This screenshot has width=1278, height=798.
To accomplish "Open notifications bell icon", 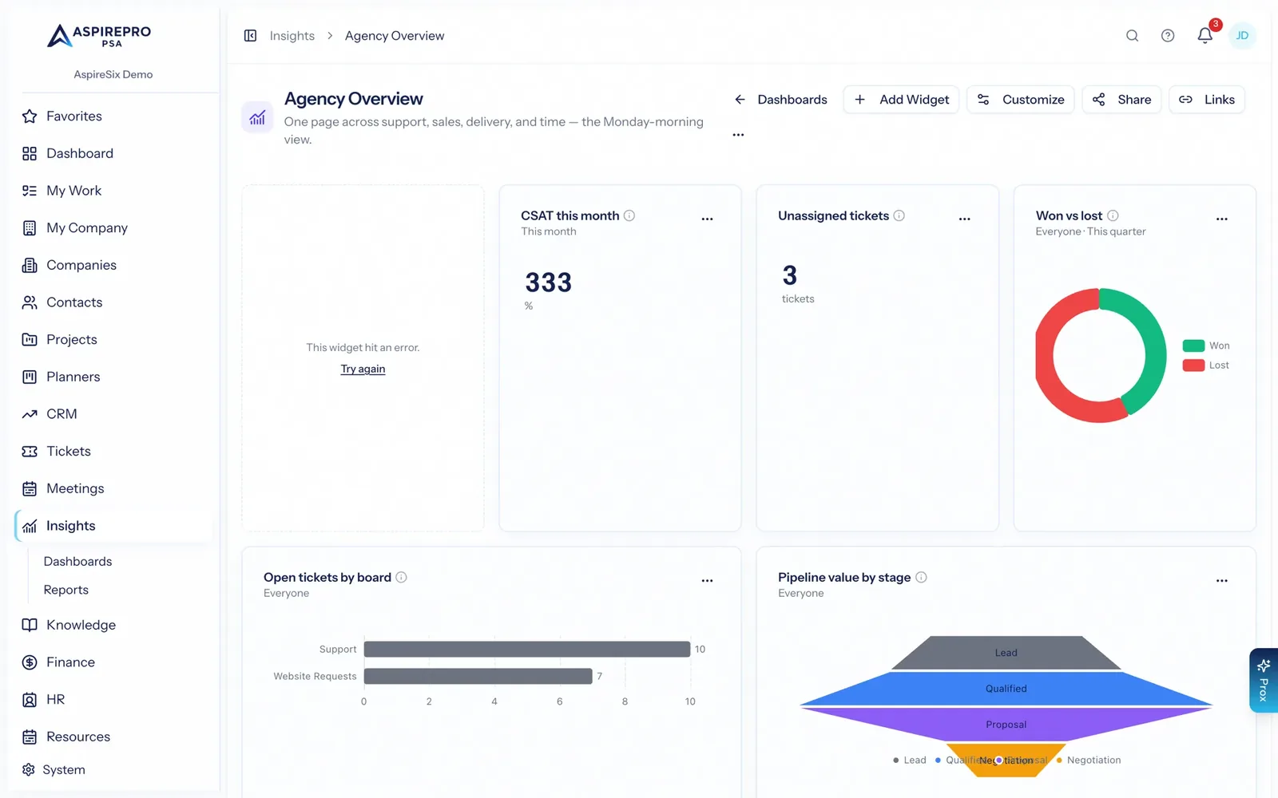I will click(x=1205, y=36).
